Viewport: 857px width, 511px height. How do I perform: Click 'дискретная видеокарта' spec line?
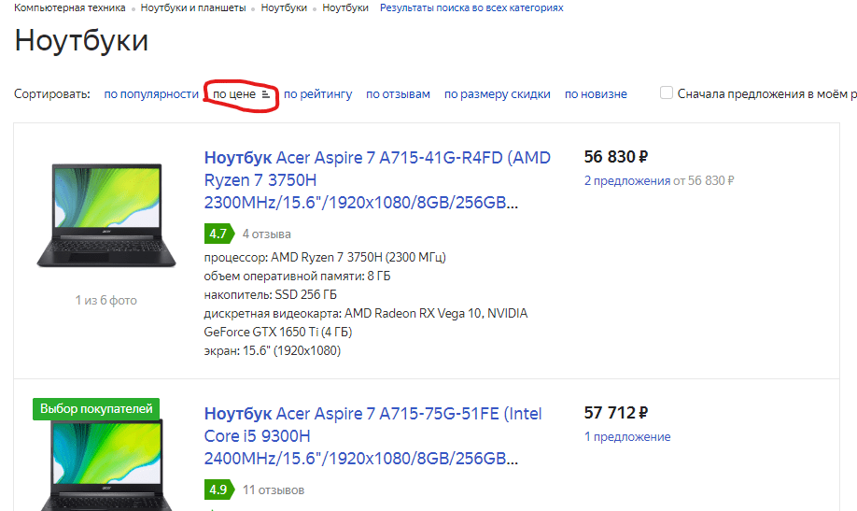tap(366, 323)
